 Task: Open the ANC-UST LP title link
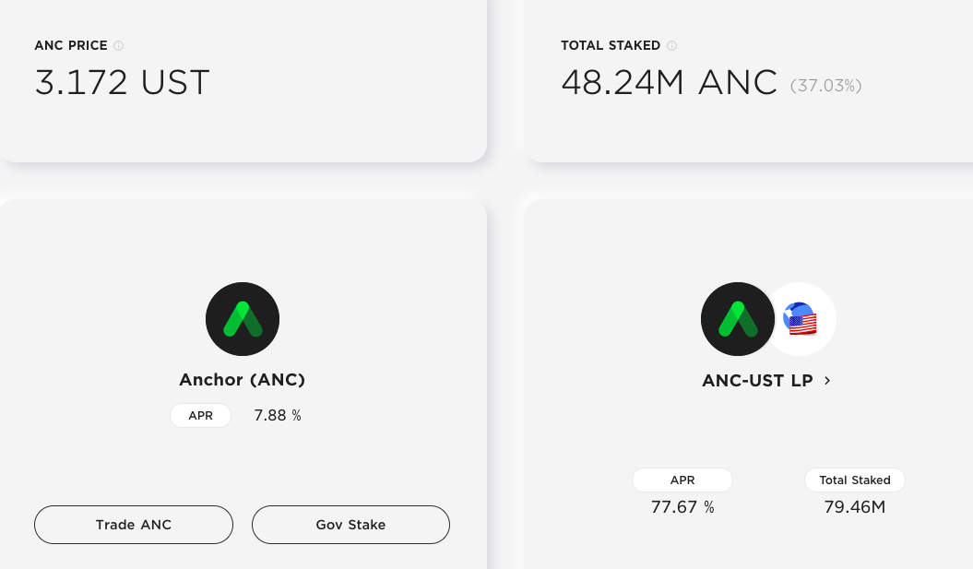pyautogui.click(x=757, y=380)
